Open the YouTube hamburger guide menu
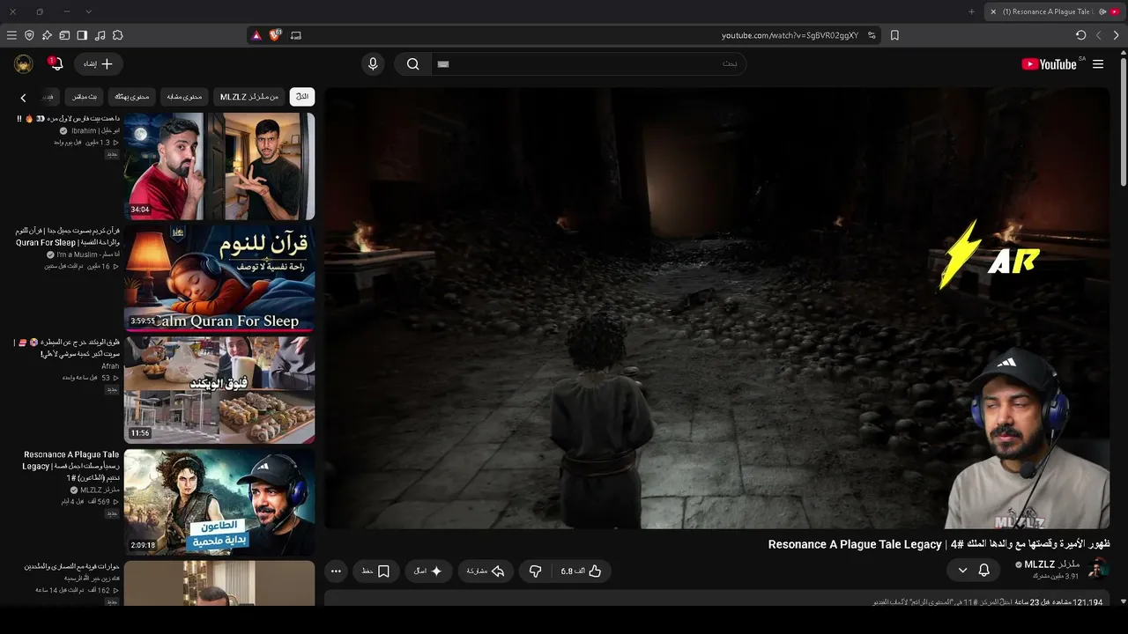 [x=1098, y=64]
